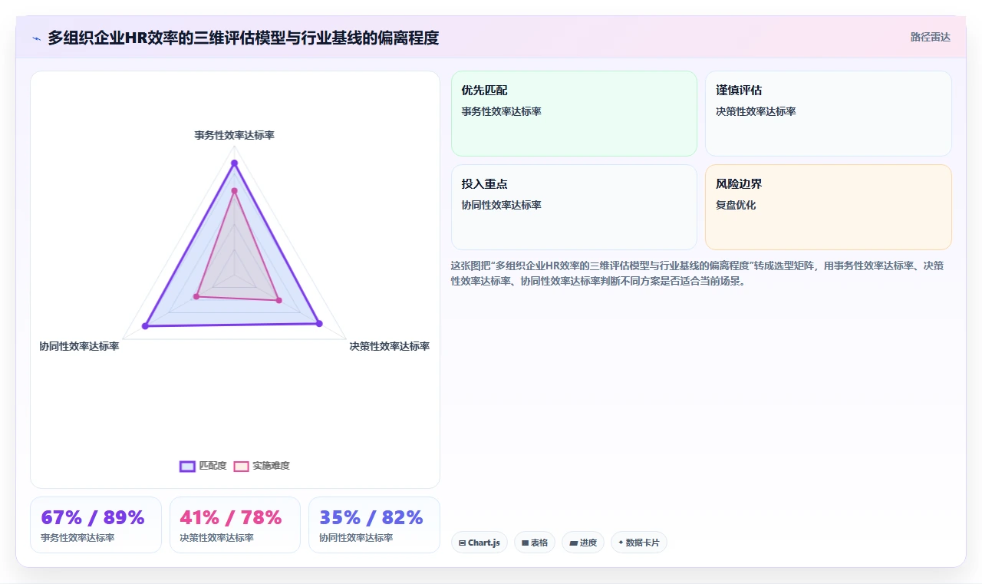The height and width of the screenshot is (584, 982).
Task: Click the purple top vertex data point
Action: point(234,163)
